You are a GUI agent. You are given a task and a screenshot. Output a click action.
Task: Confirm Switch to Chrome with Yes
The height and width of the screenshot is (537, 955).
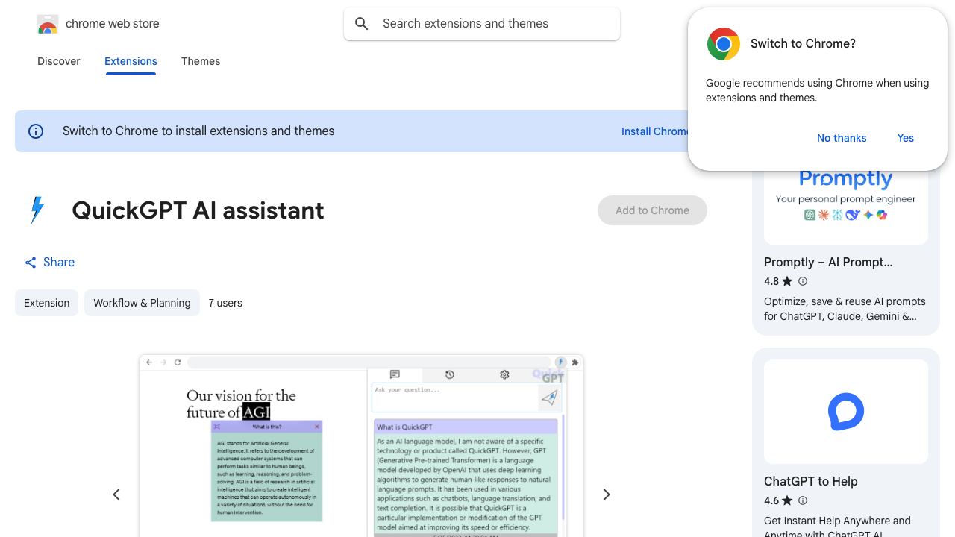(906, 138)
